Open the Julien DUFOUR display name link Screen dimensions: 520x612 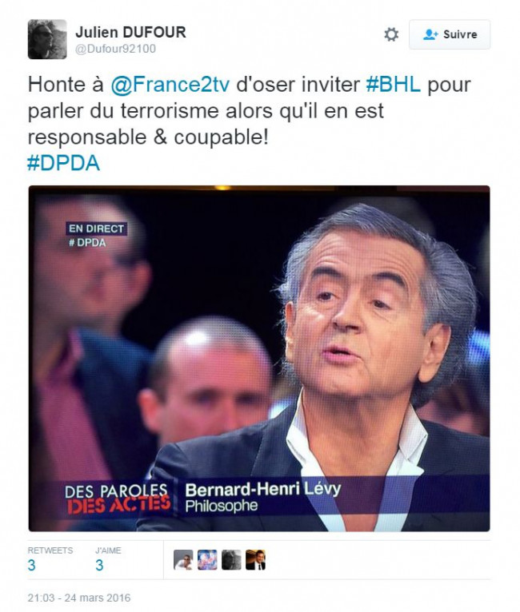[x=130, y=32]
